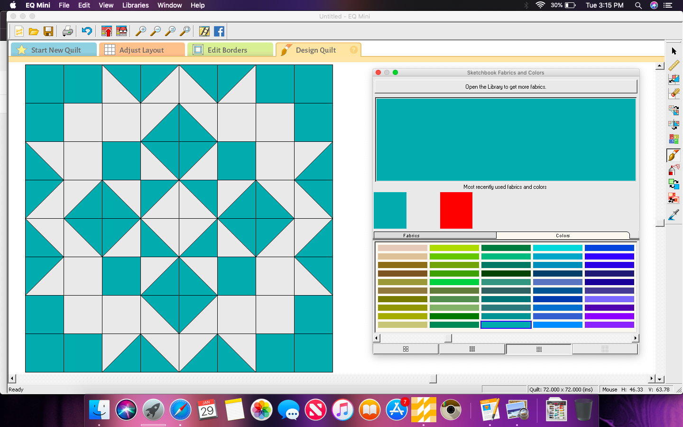
Task: Click the worktable's vertical scroll down arrow
Action: click(660, 379)
